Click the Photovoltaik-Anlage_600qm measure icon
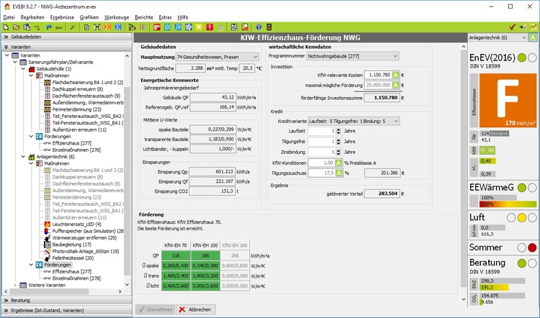The image size is (540, 318). click(x=48, y=251)
